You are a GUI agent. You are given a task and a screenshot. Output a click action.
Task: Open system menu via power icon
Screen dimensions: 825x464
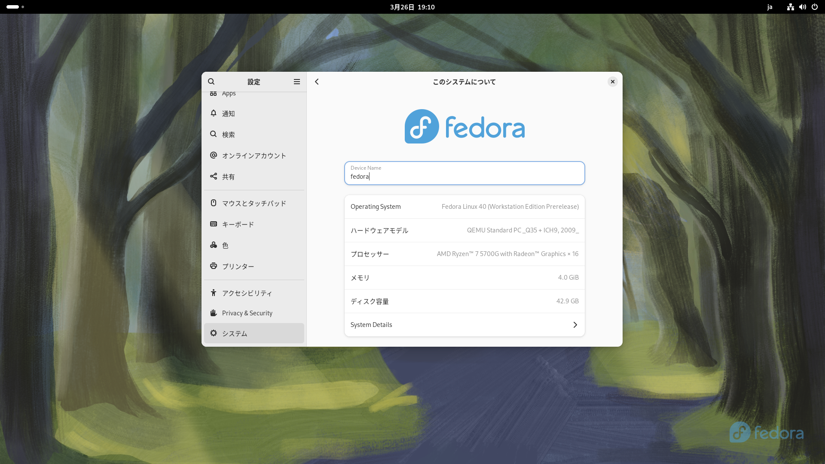(x=814, y=7)
